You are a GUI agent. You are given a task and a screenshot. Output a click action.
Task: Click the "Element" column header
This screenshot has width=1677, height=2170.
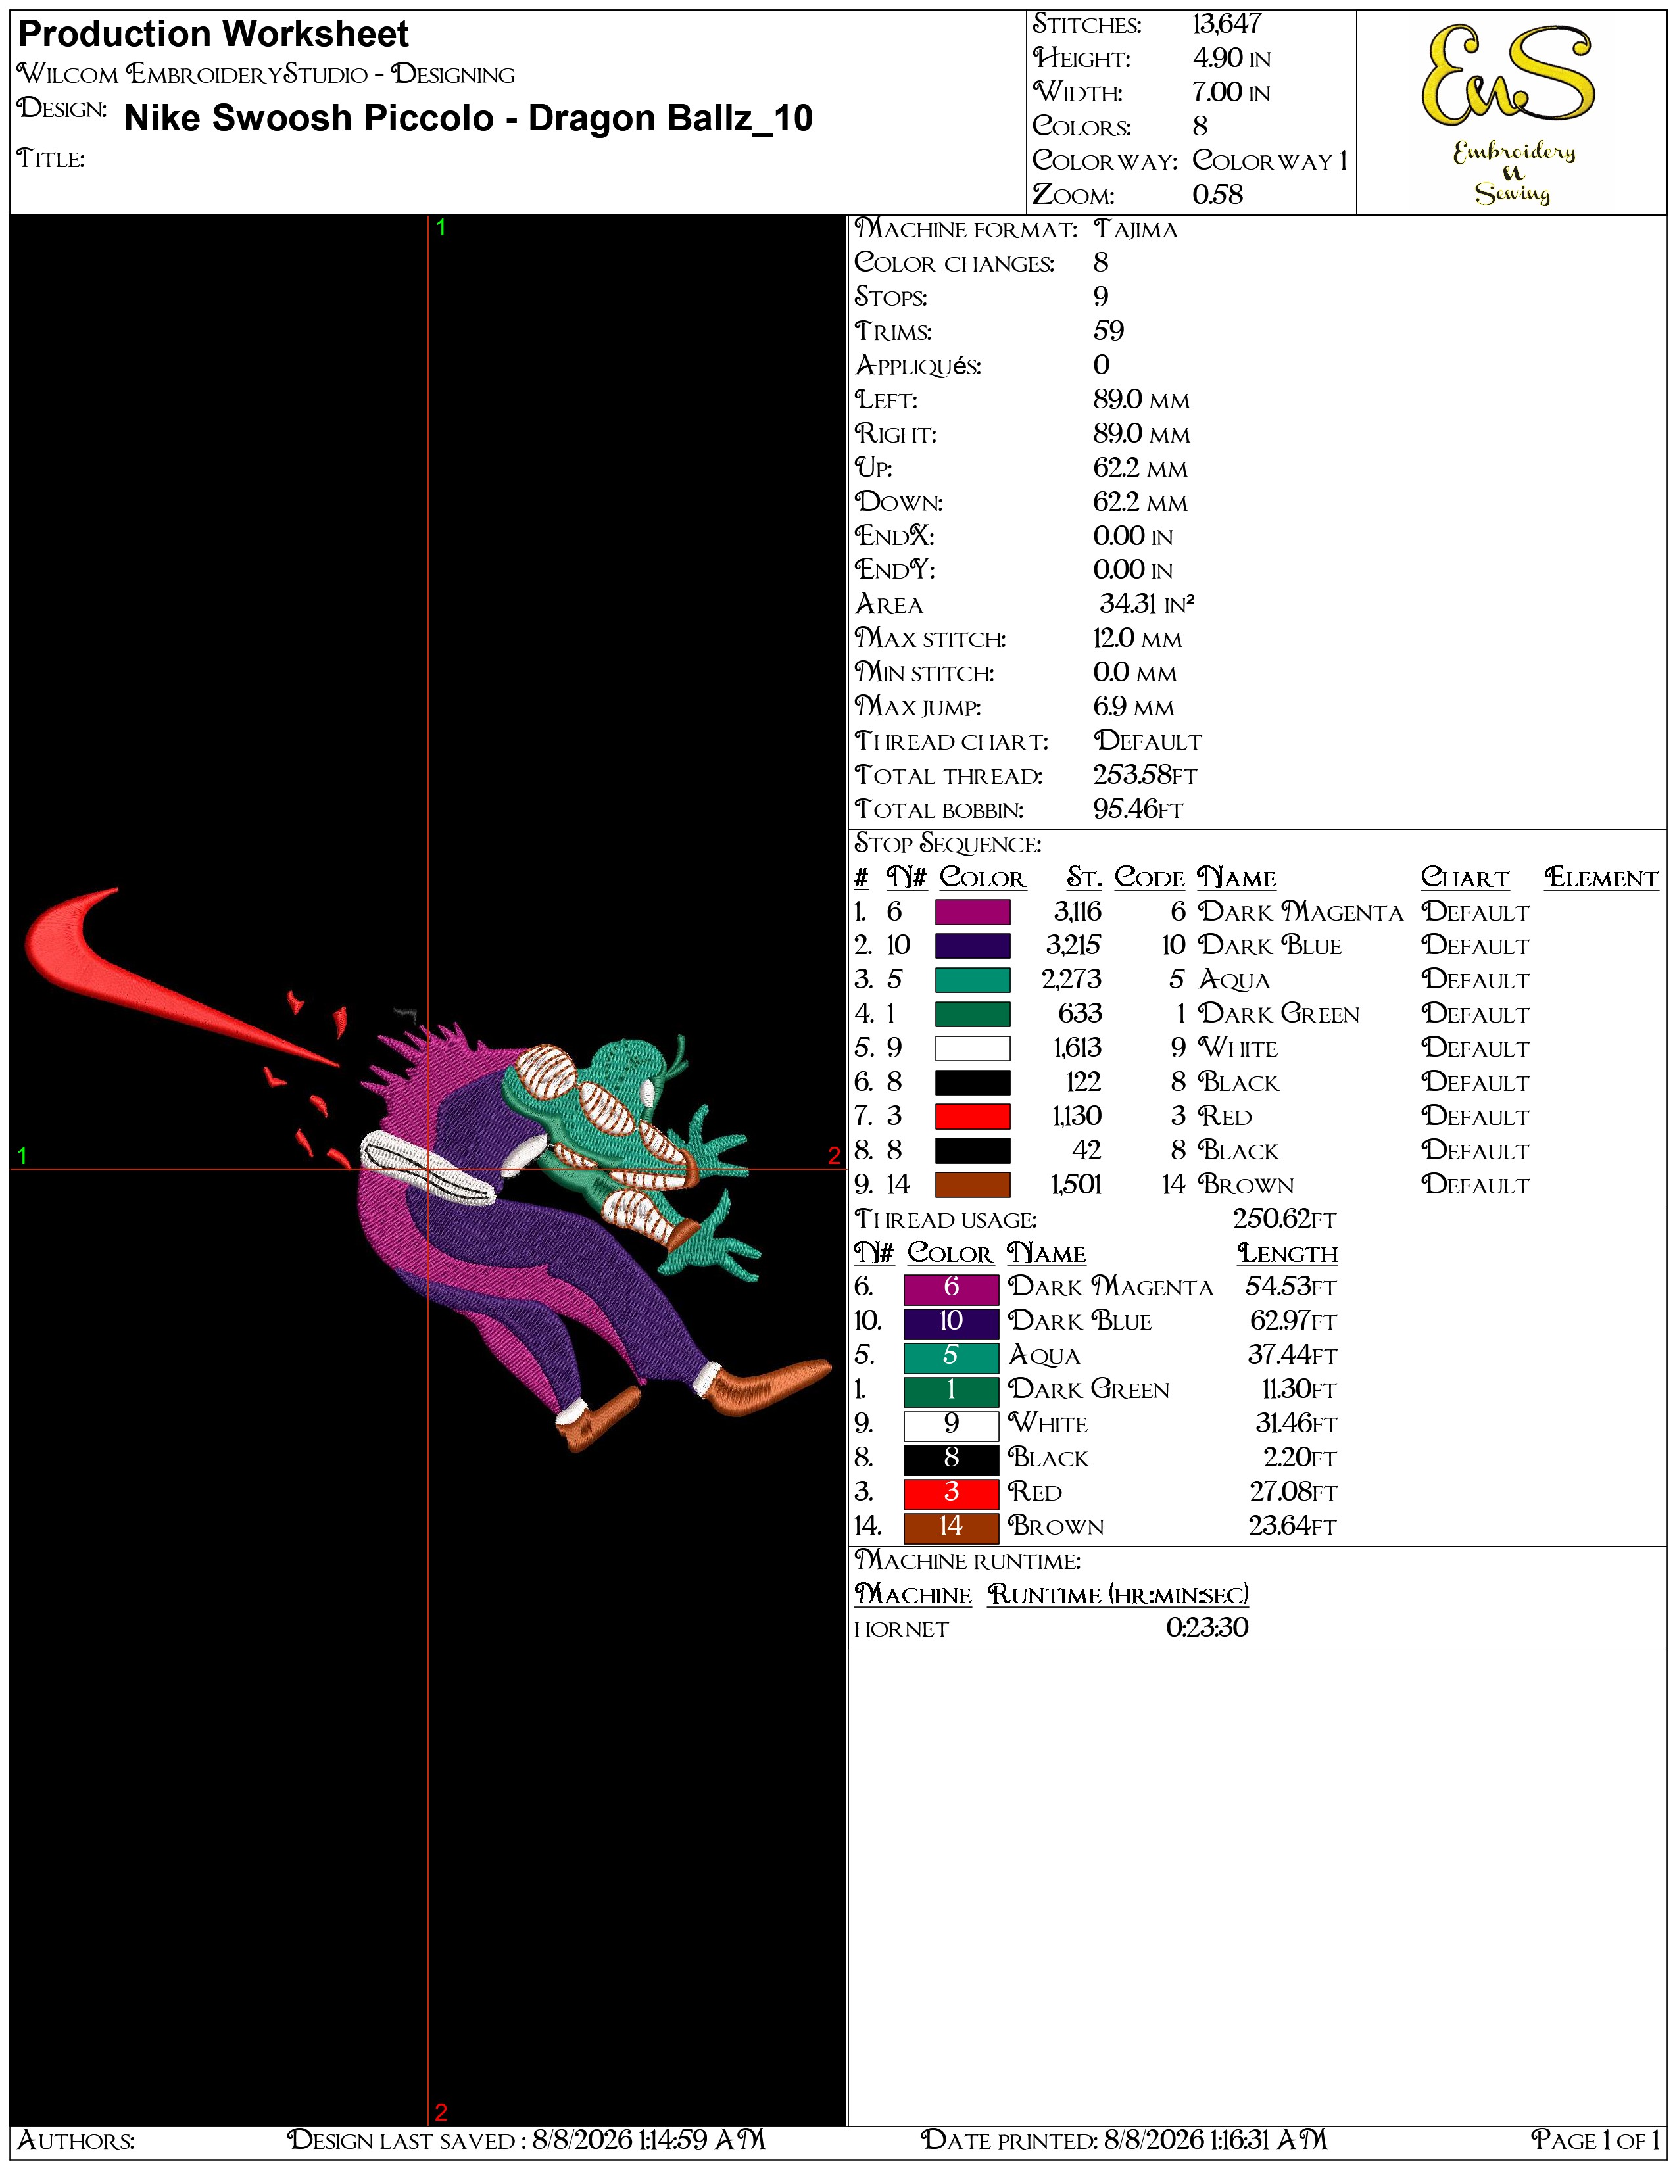coord(1601,879)
